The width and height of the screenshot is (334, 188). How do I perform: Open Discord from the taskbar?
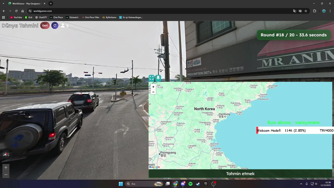point(183,184)
